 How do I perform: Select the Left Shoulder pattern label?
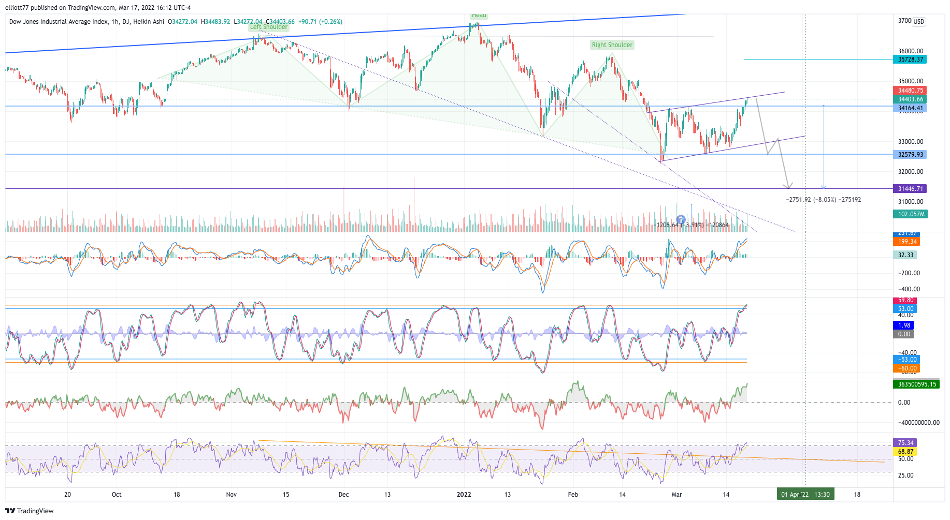268,27
